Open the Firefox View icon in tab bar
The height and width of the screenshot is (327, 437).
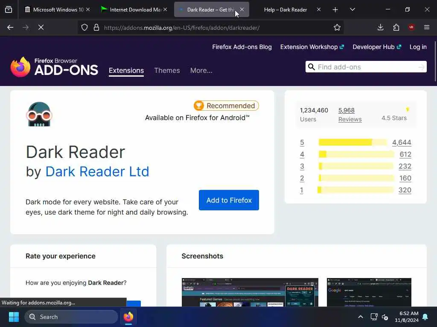9,9
